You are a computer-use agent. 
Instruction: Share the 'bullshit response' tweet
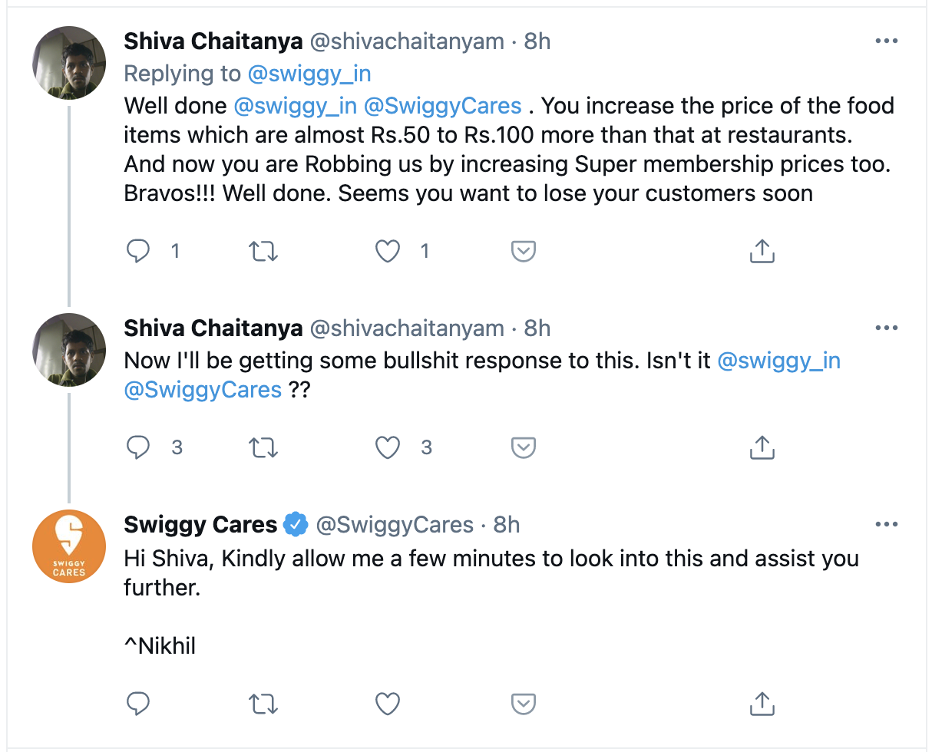point(761,447)
